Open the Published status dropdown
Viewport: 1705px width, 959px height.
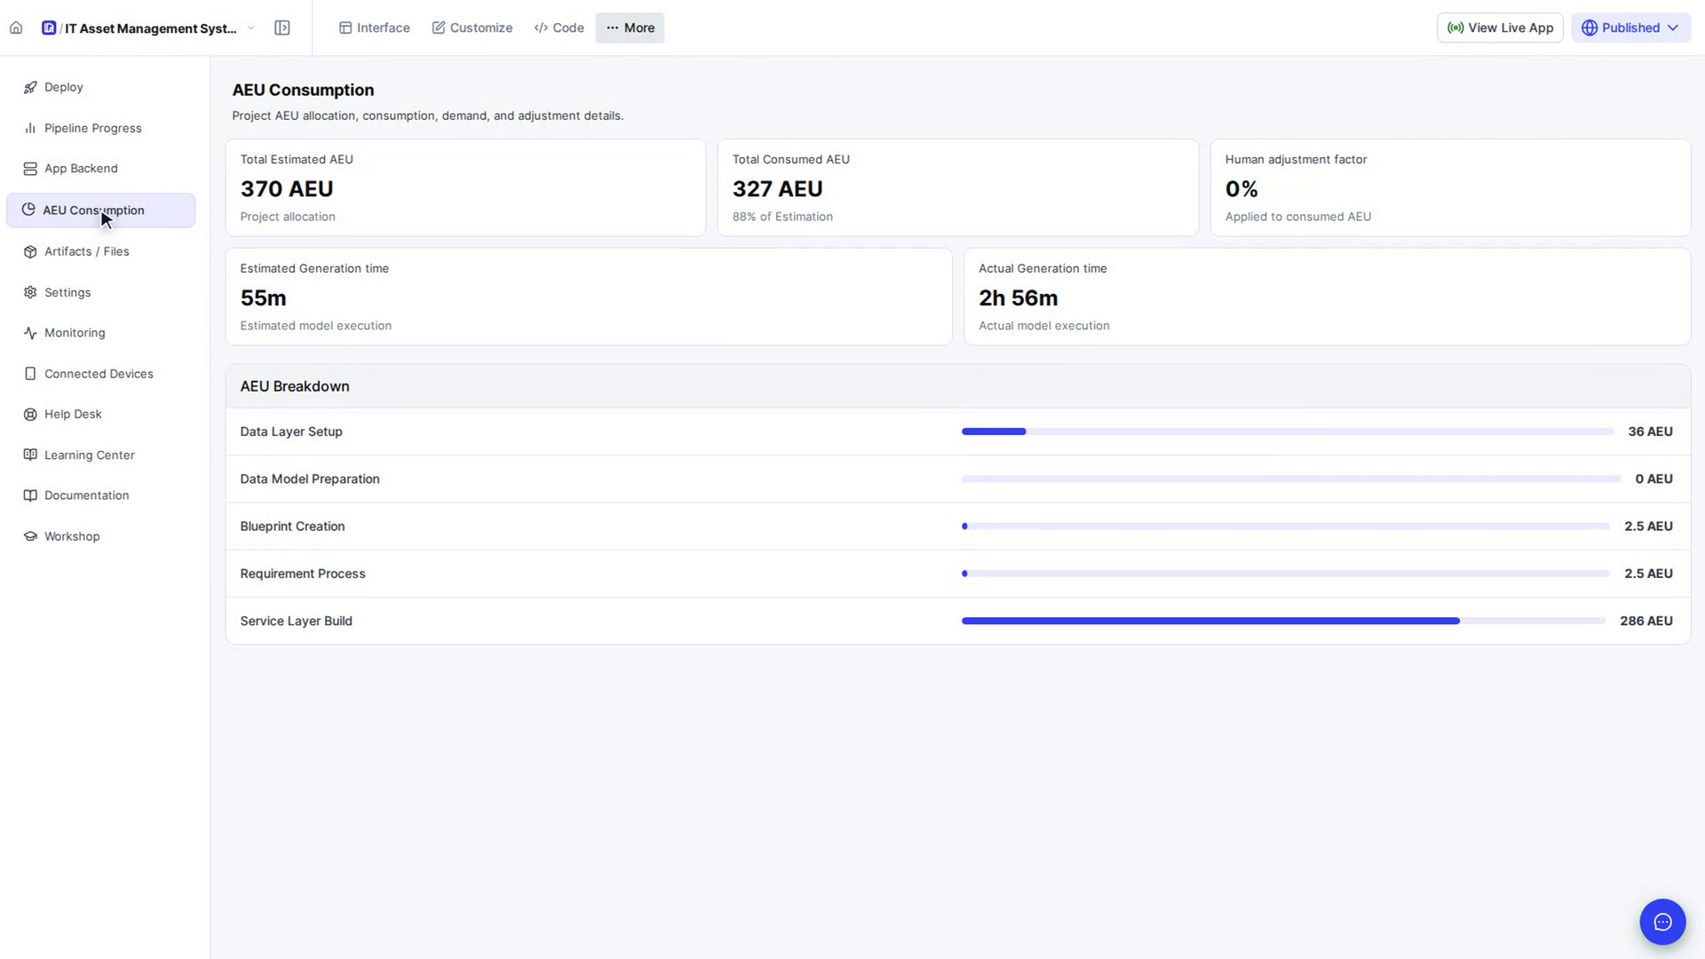(1630, 28)
